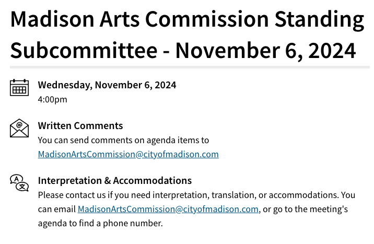374x244 pixels.
Task: Click the "Wednesday, November 6, 2024" date text
Action: (107, 85)
